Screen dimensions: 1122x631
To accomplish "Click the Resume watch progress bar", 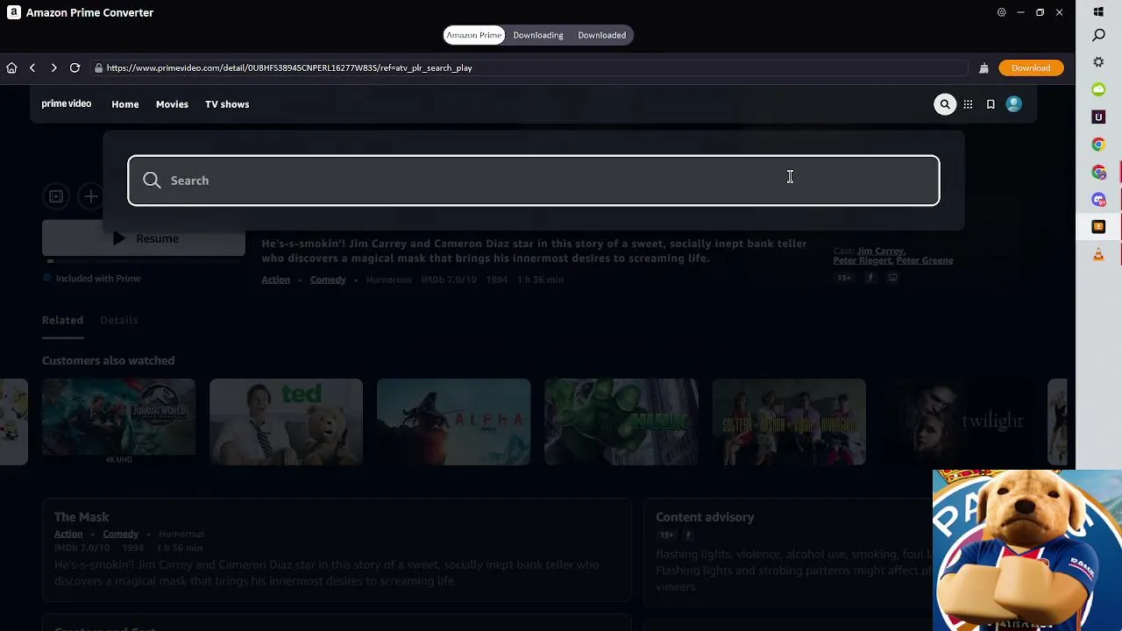I will coord(144,260).
